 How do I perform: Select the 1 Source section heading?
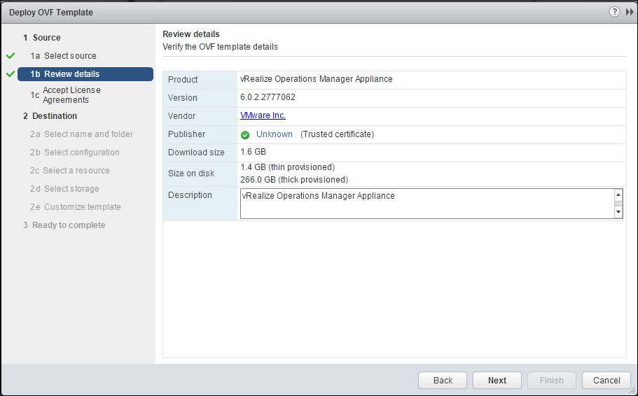tap(42, 37)
